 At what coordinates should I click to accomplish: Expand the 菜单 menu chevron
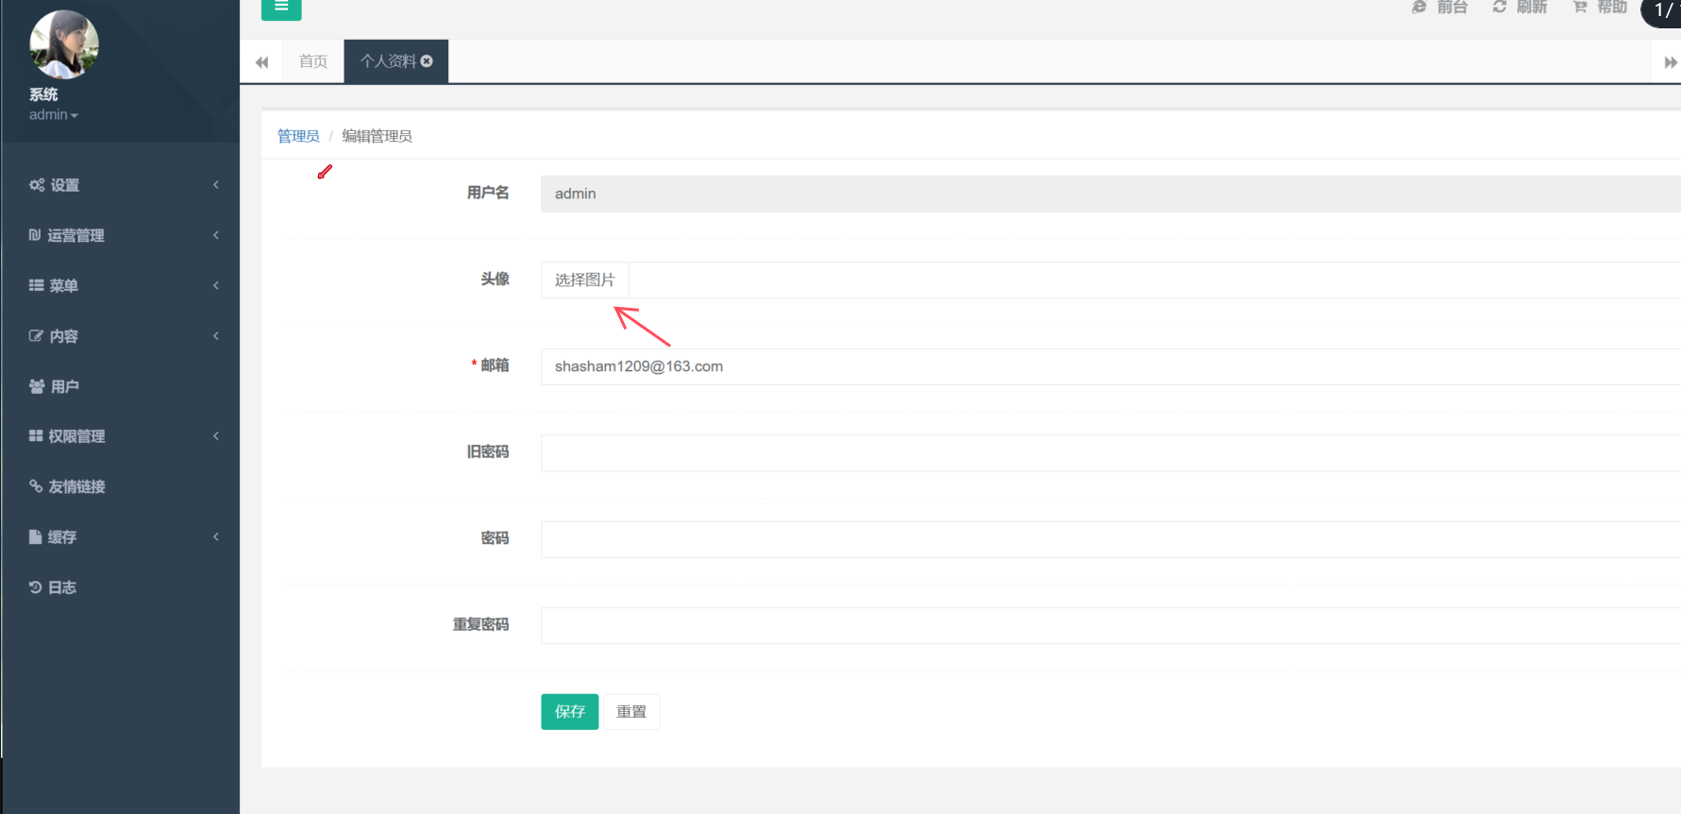click(x=216, y=285)
